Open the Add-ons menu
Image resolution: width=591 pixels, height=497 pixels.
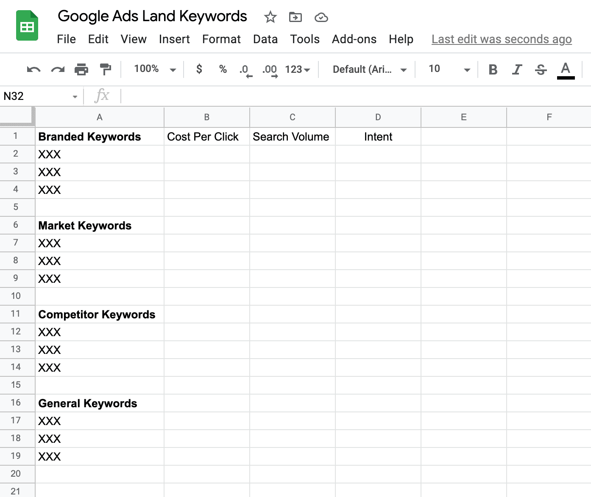(x=354, y=39)
